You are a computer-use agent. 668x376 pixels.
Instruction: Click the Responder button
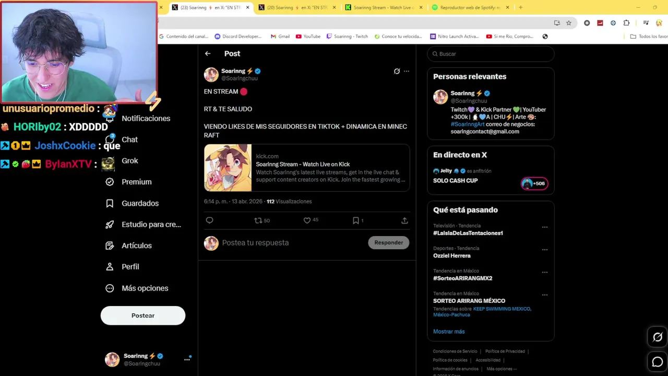click(x=389, y=242)
